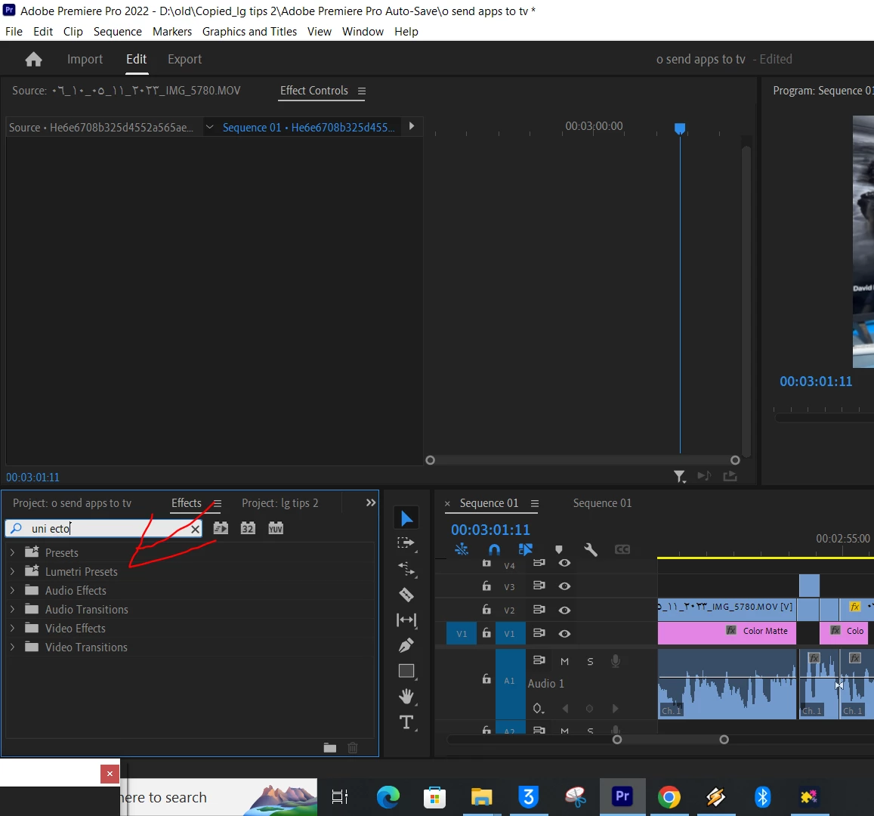
Task: Select the Razor tool
Action: [406, 594]
